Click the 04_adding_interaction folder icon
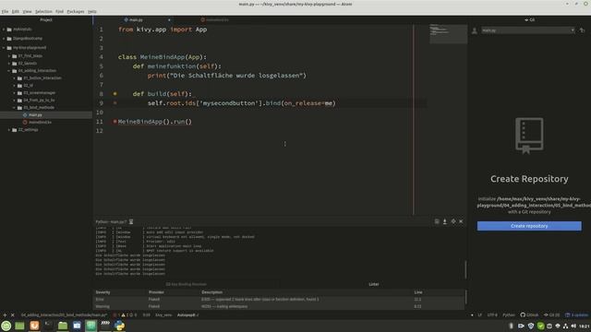 coord(15,71)
